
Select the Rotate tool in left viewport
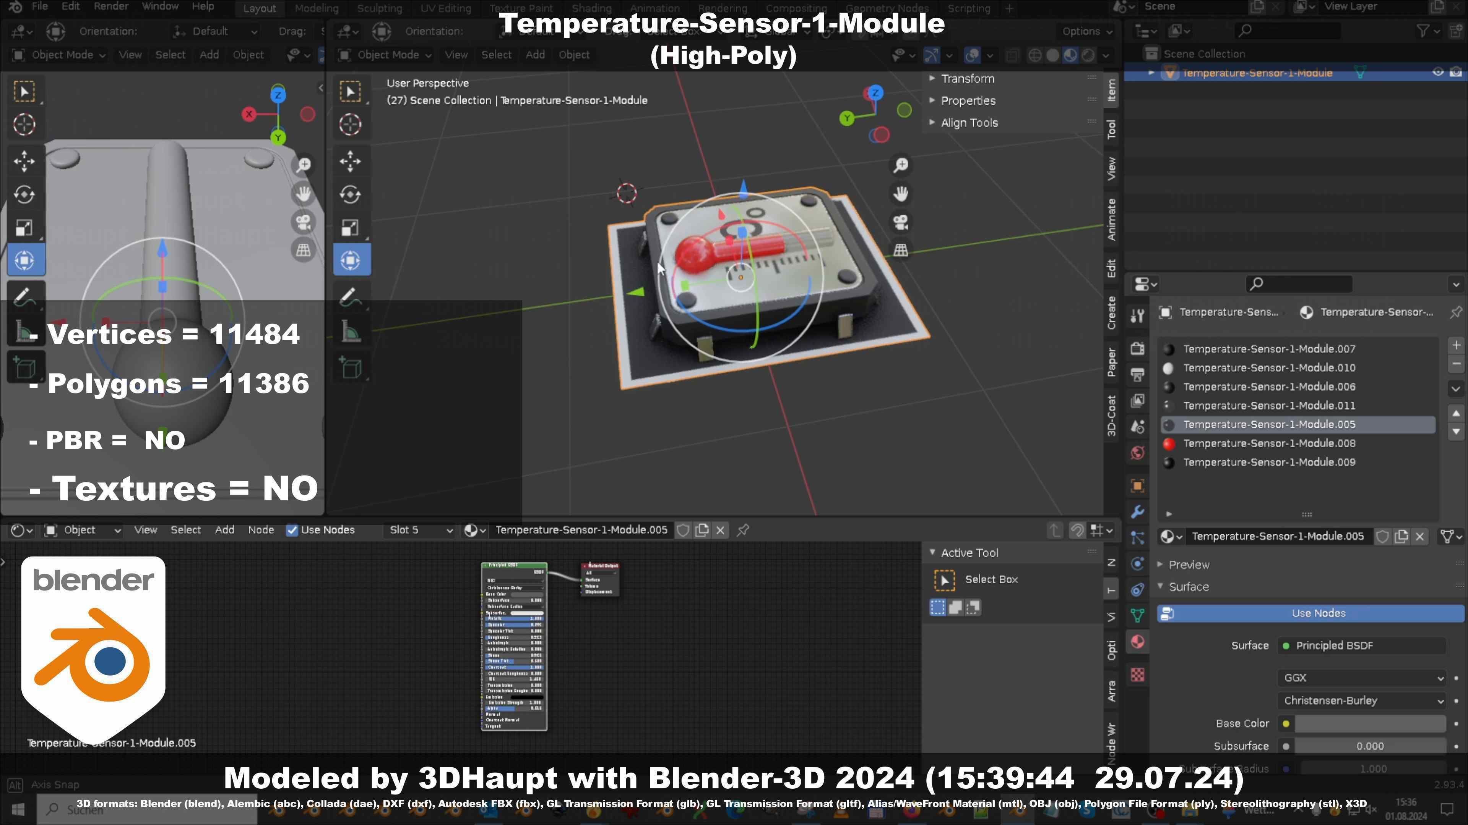(24, 195)
